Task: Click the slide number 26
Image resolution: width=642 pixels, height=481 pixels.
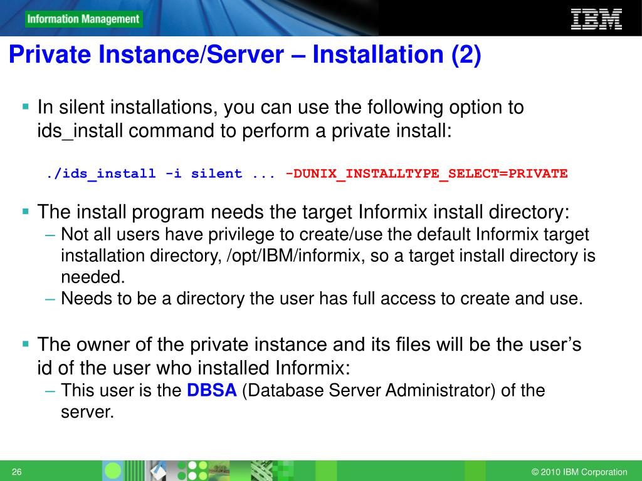Action: point(16,472)
